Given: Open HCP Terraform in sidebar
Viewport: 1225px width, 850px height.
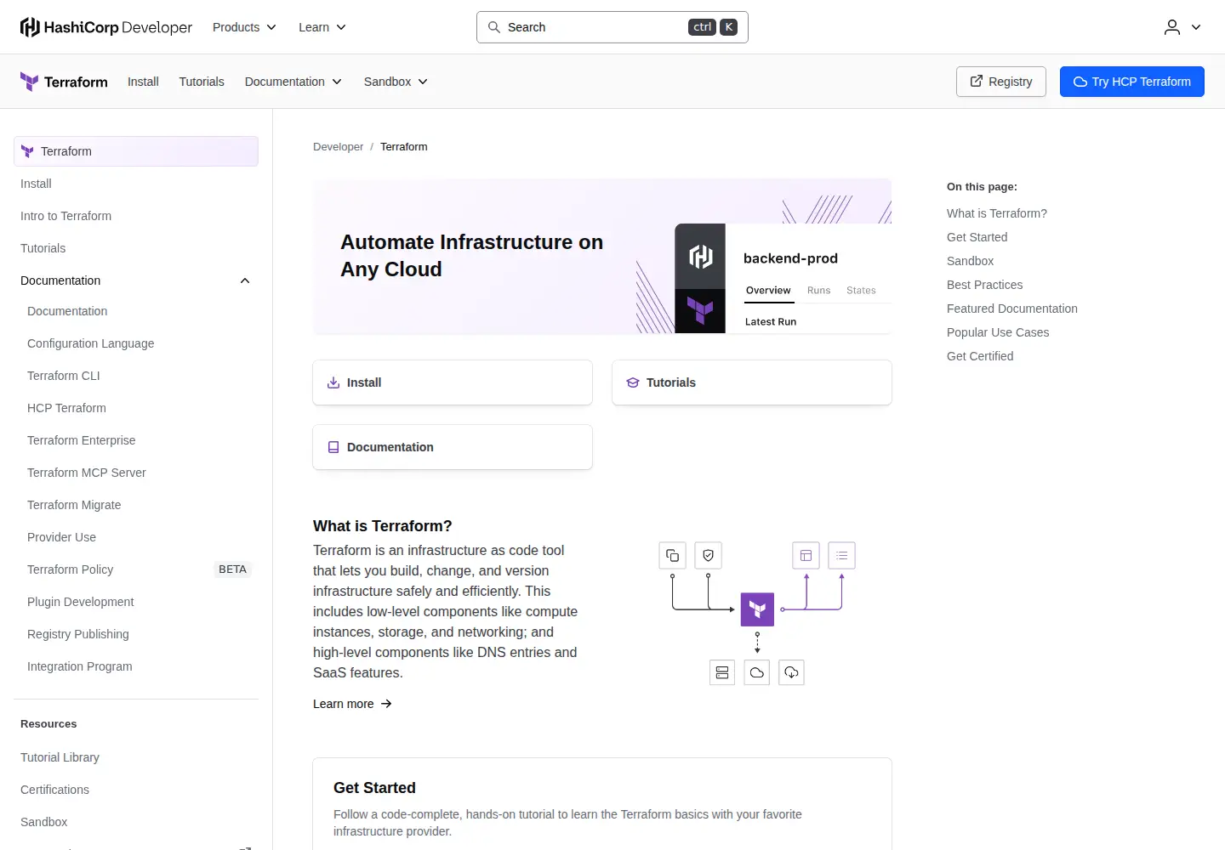Looking at the screenshot, I should click(x=66, y=408).
